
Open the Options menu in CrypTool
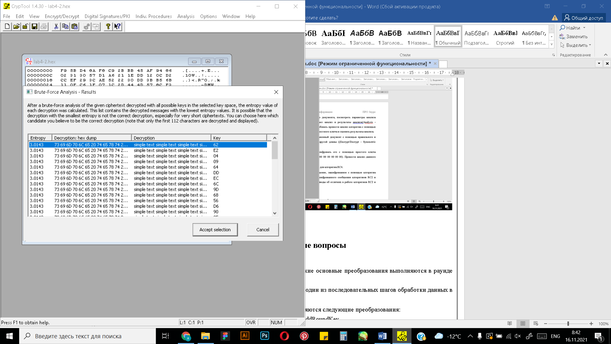tap(208, 16)
